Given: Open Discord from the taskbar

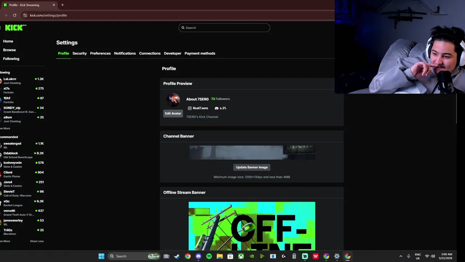Looking at the screenshot, I should tap(198, 256).
